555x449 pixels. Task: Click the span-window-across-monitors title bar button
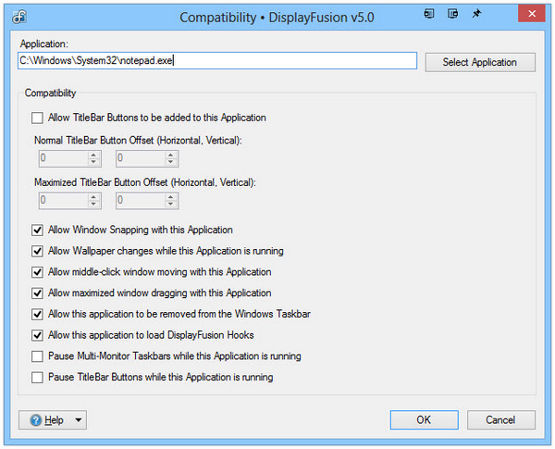tap(452, 14)
